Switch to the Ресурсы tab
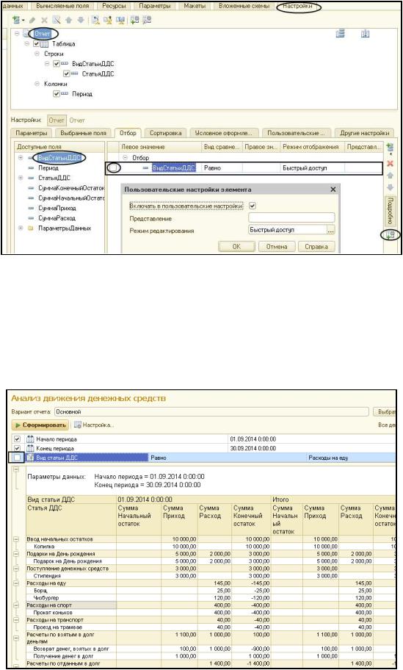The height and width of the screenshot is (670, 403). tap(114, 7)
